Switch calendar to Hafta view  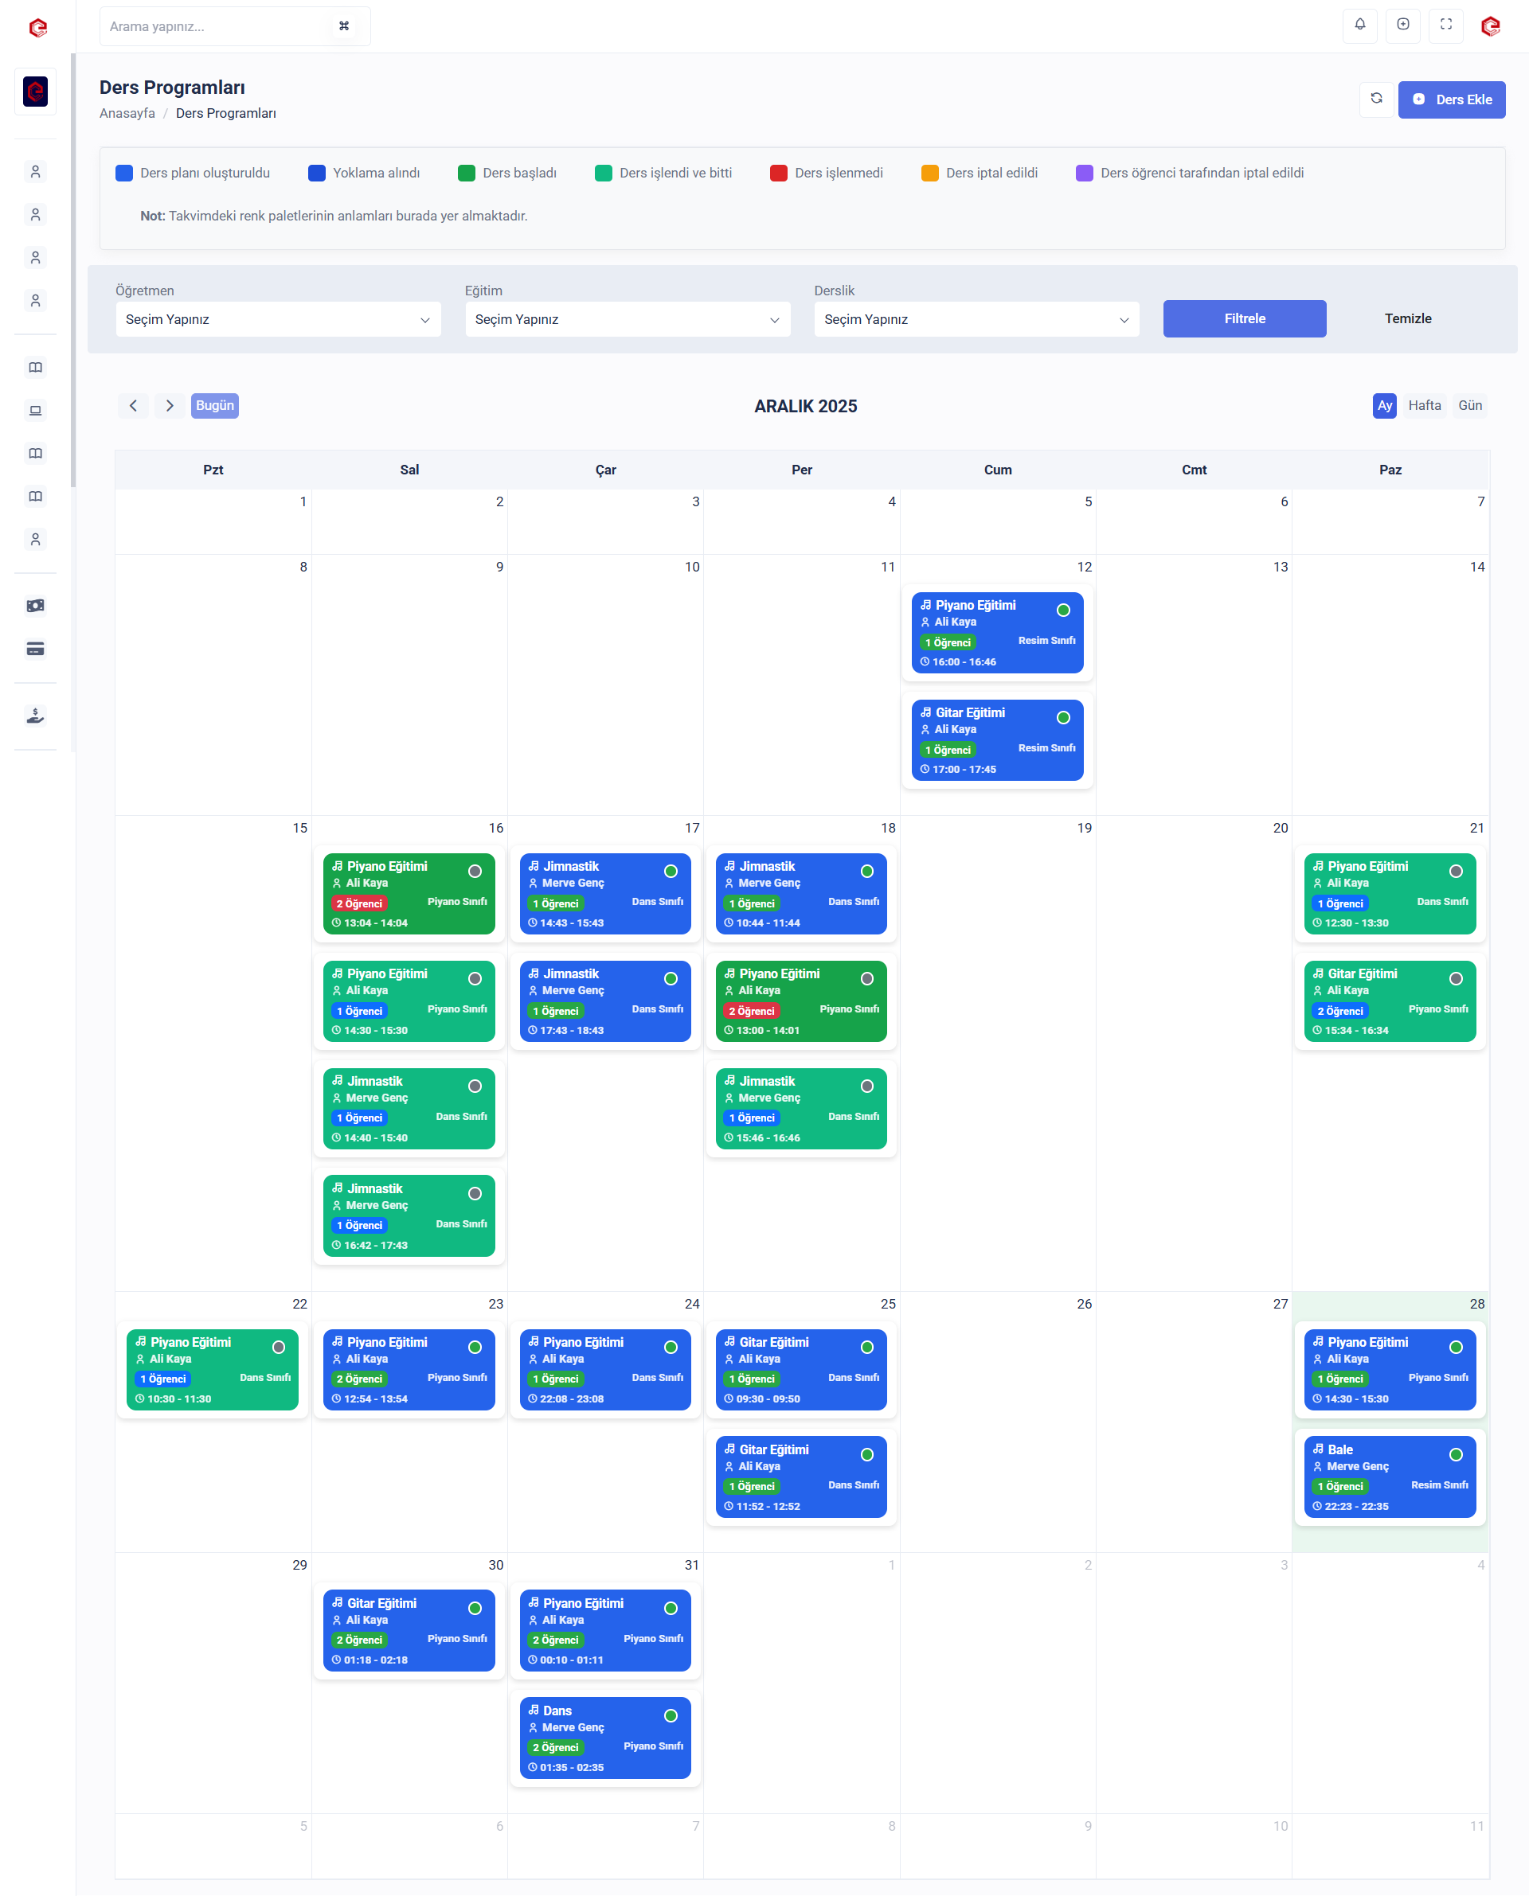1424,406
